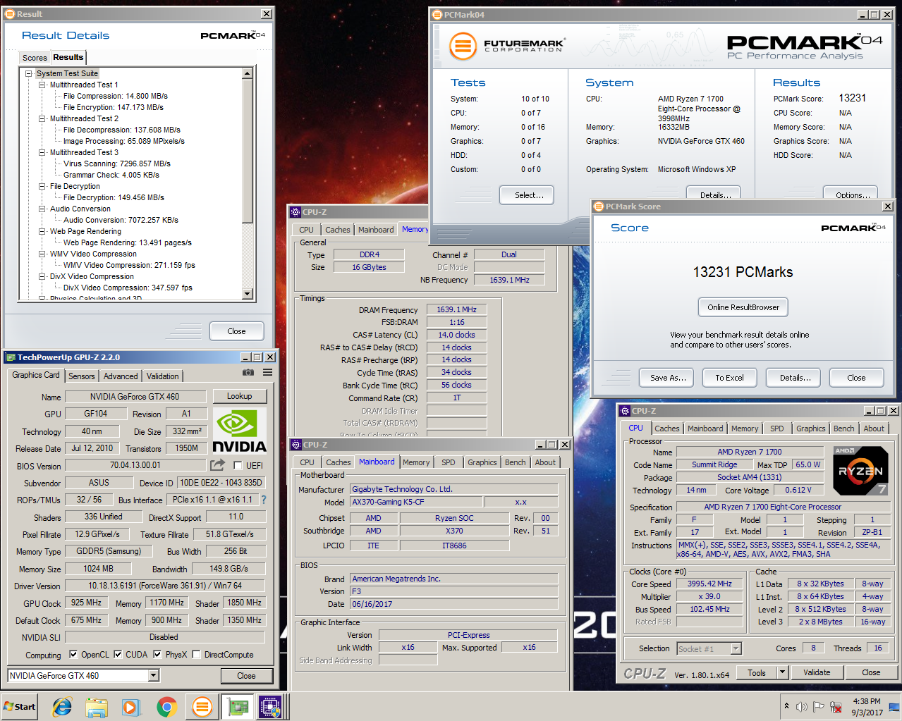Click Details button in PCMark Score window

click(795, 378)
